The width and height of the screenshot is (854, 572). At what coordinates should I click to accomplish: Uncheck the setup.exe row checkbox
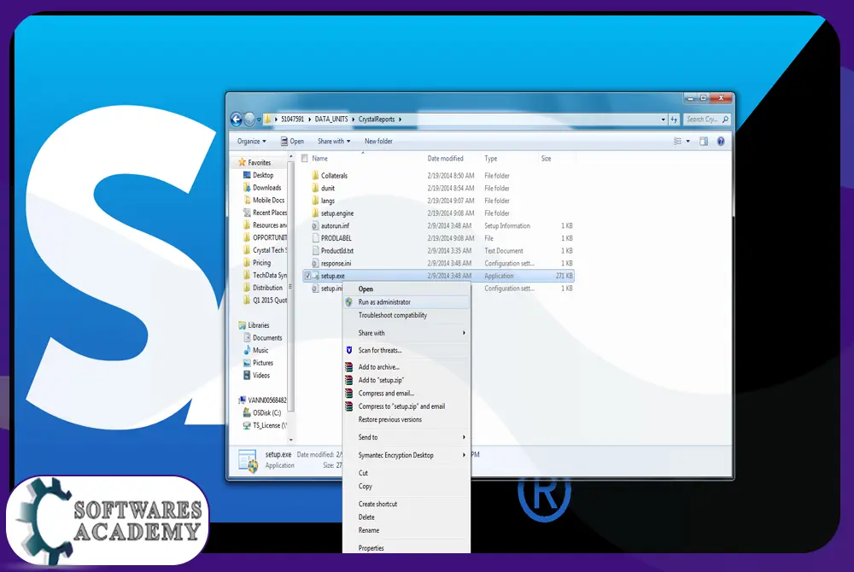tap(307, 276)
